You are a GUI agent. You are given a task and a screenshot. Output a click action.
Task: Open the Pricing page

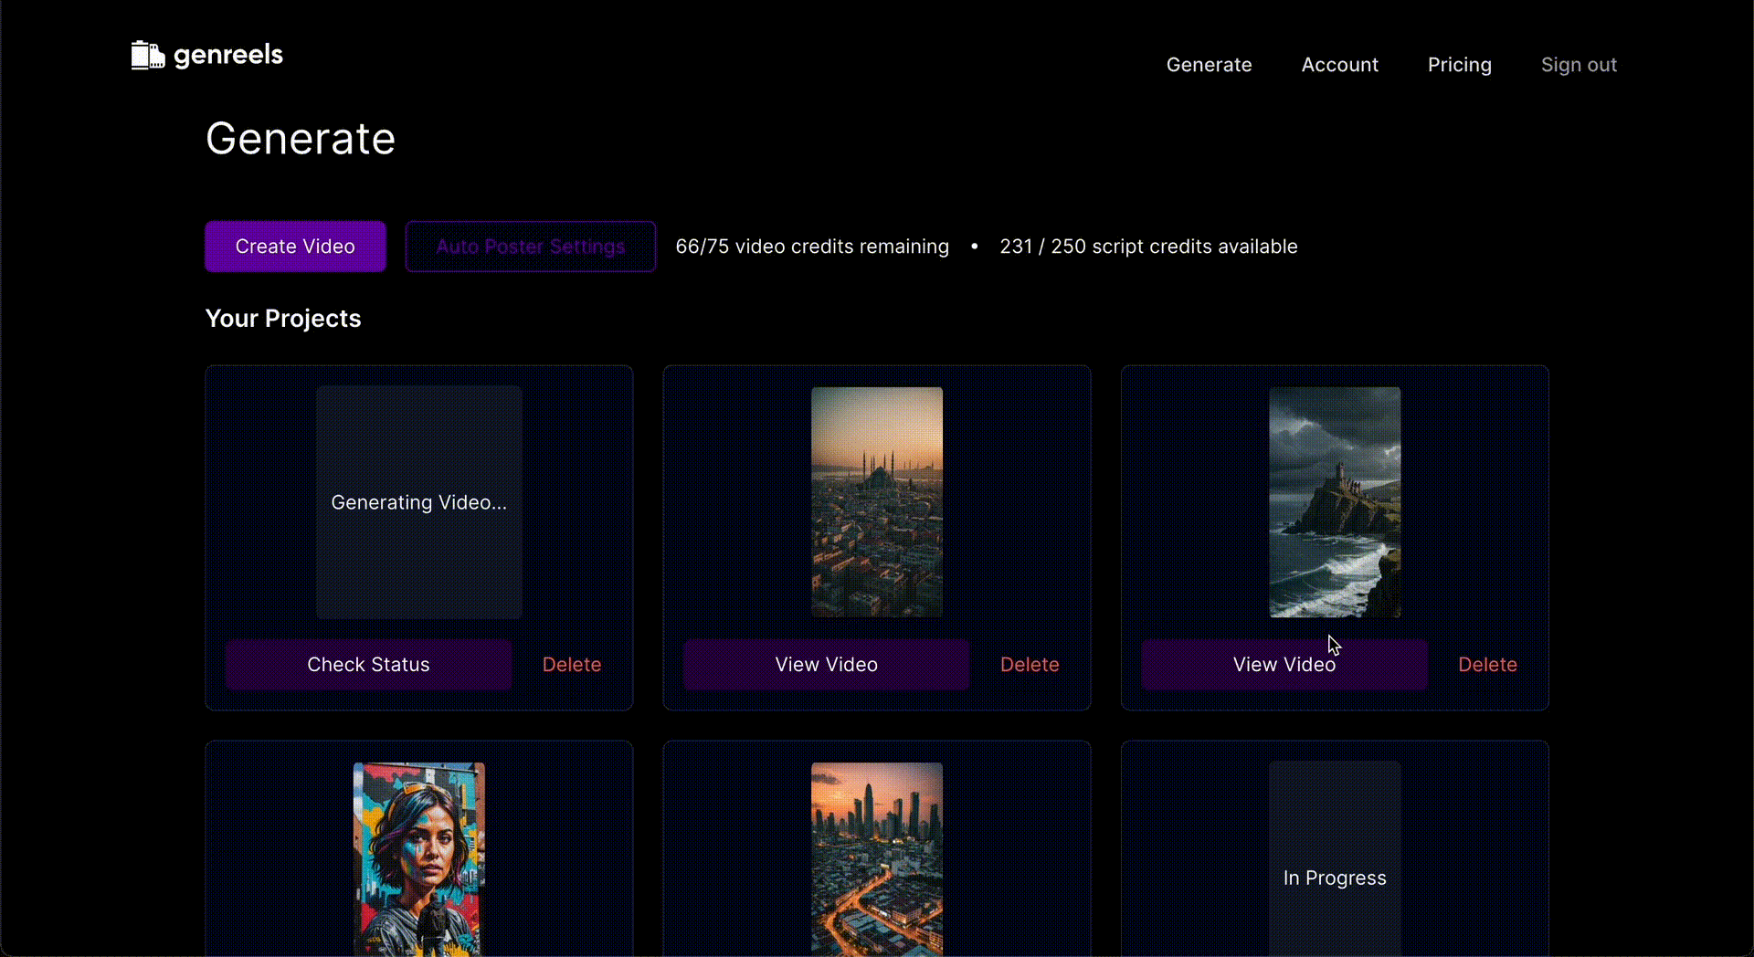tap(1459, 65)
